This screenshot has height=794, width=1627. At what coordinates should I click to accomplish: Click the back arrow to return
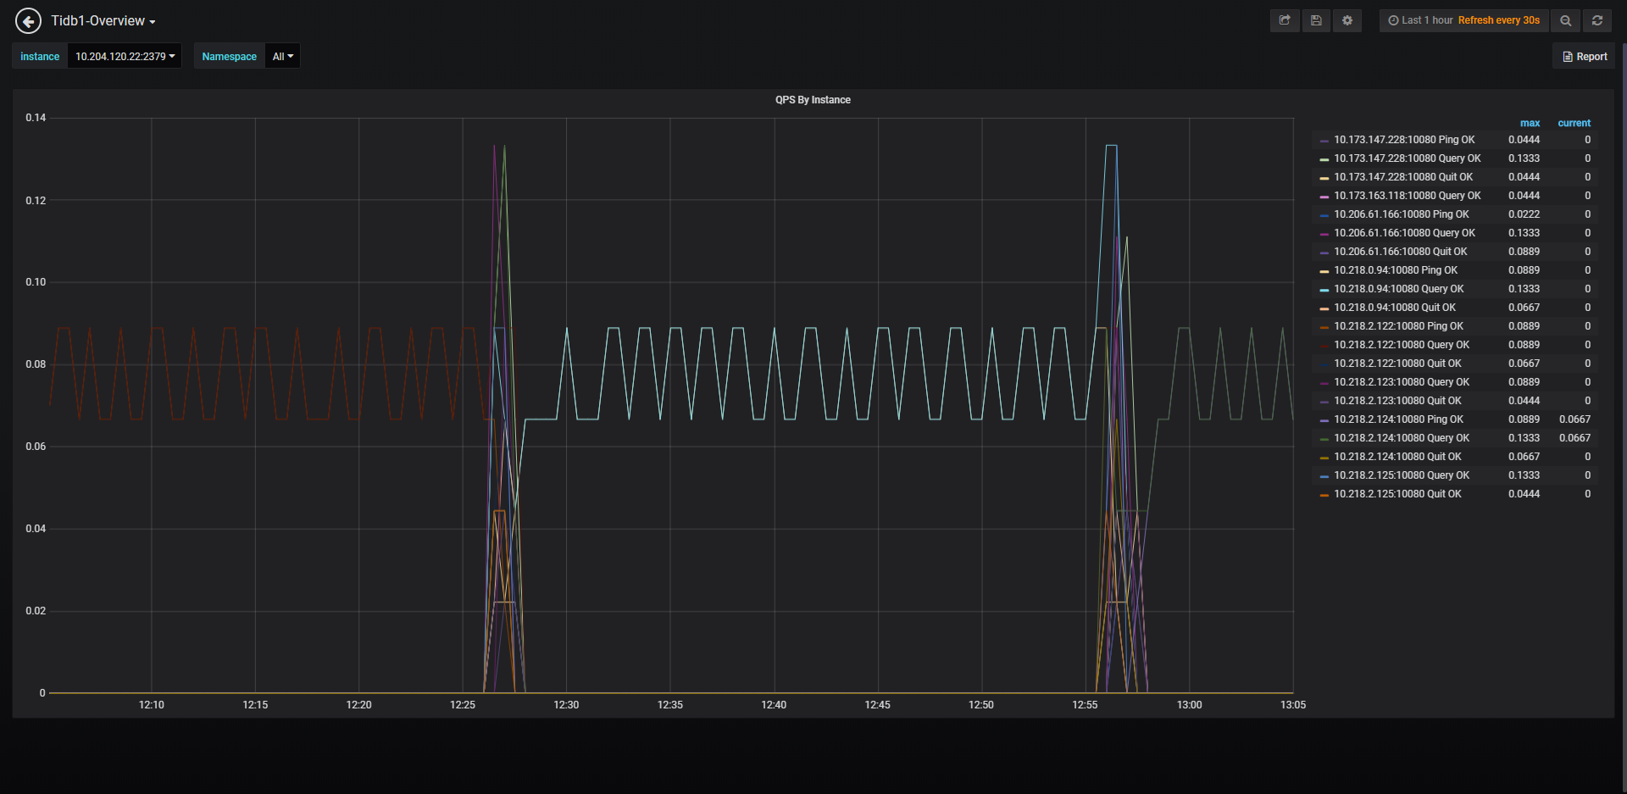click(x=28, y=20)
